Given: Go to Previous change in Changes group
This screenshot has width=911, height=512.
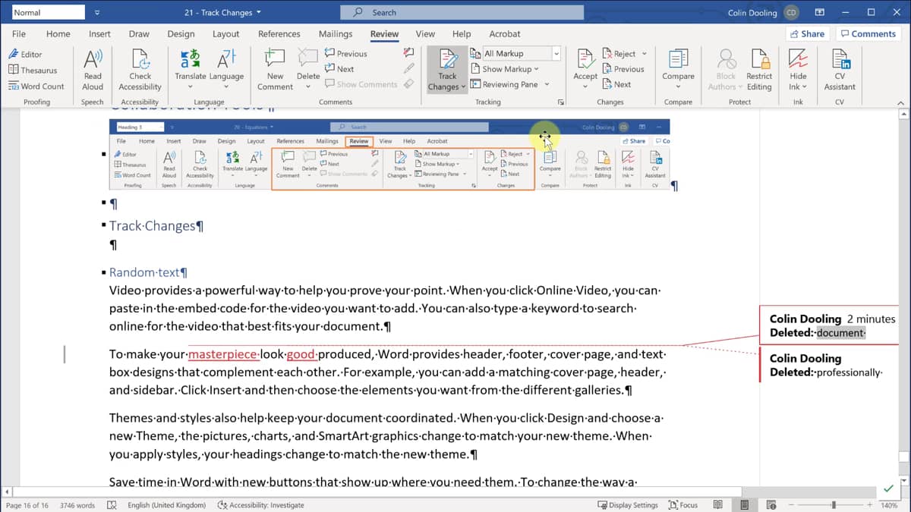Looking at the screenshot, I should tap(623, 69).
